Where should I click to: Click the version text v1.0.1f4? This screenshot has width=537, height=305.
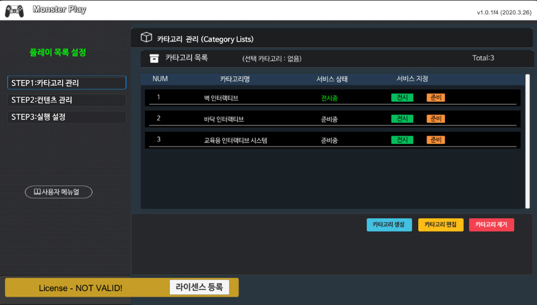(504, 12)
